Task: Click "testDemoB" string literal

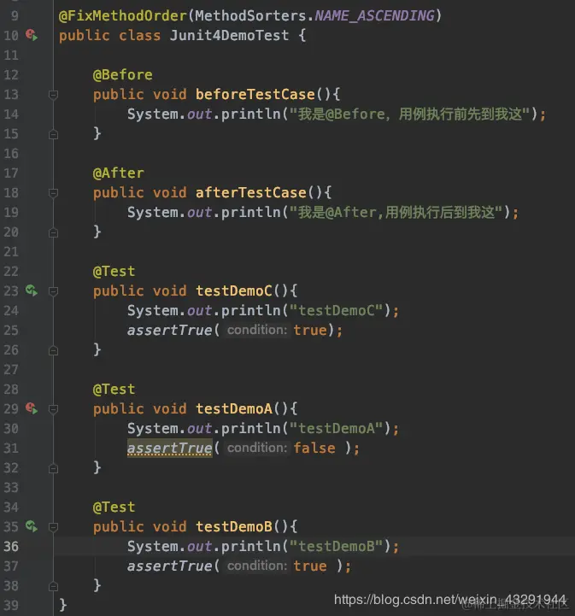Action: [337, 546]
